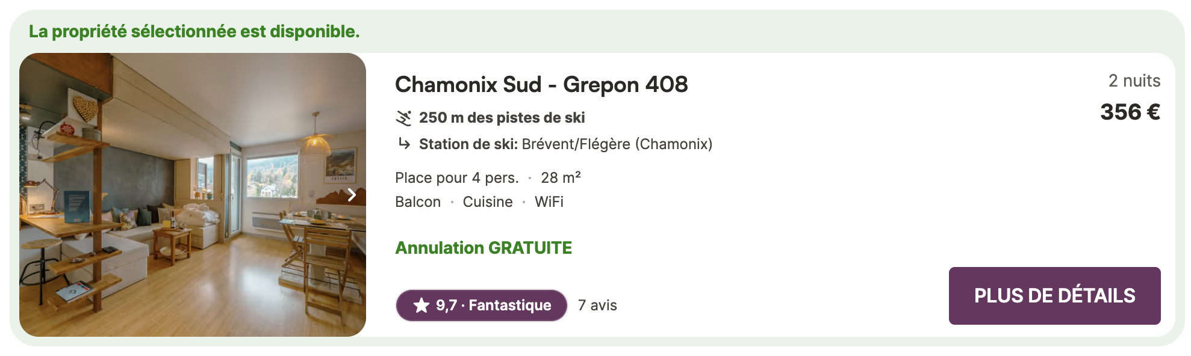Advance to next photo with chevron arrow
Screen dimensions: 1191x356
click(352, 195)
